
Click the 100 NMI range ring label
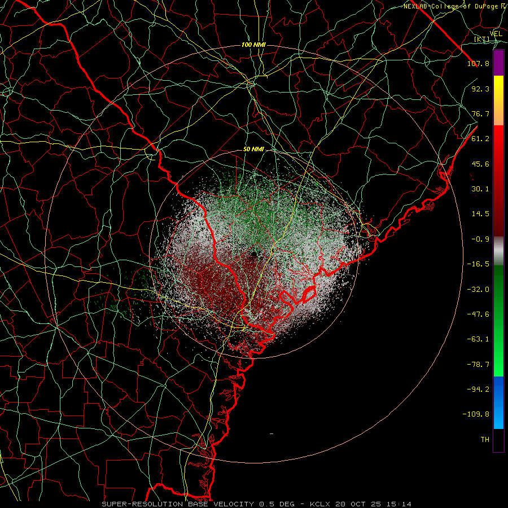pos(253,45)
